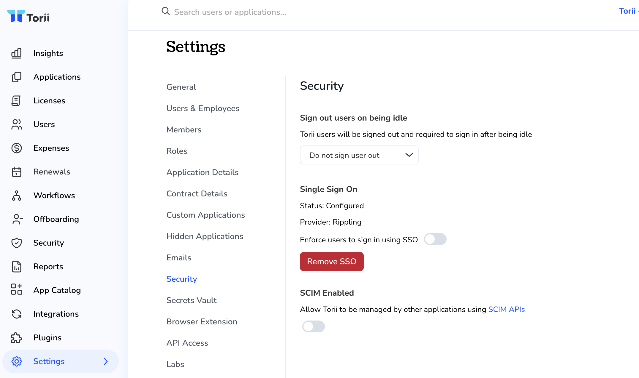Click the Integrations sync icon
Viewport: 639px width, 378px height.
click(17, 314)
